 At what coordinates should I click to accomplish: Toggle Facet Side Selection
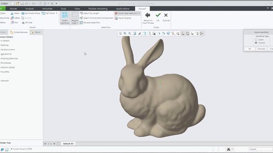(126, 13)
